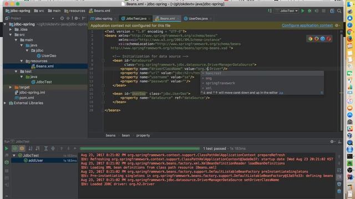Select pom.xml in project tree
The width and height of the screenshot is (355, 199).
pos(24,98)
